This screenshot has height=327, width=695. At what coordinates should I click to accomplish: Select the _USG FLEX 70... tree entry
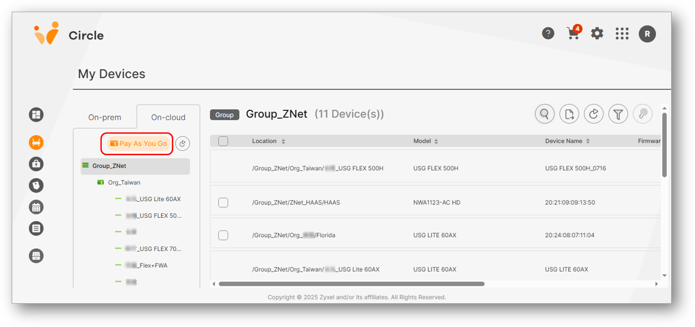(153, 249)
